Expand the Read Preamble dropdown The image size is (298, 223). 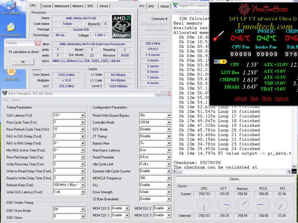[169, 157]
